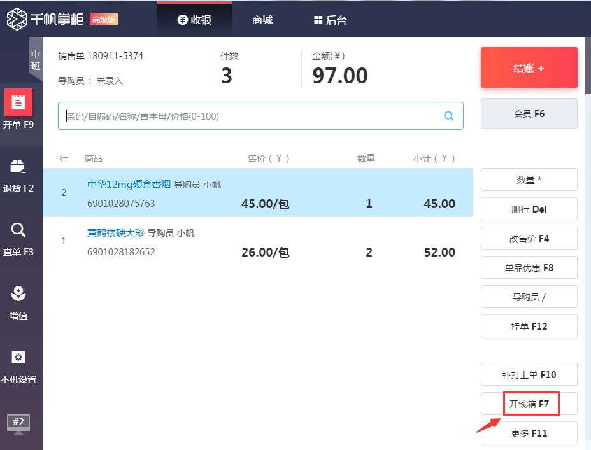Click the vertical scrollbar on right edge
This screenshot has height=450, width=591.
588,66
